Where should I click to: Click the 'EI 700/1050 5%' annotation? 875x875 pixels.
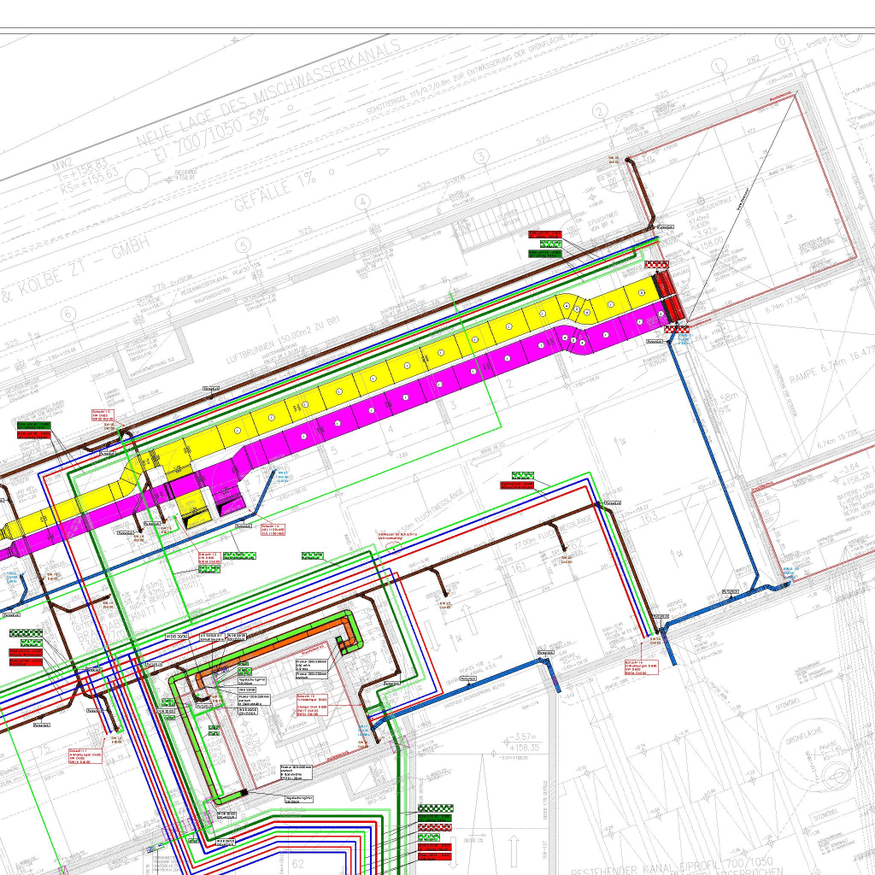point(210,134)
